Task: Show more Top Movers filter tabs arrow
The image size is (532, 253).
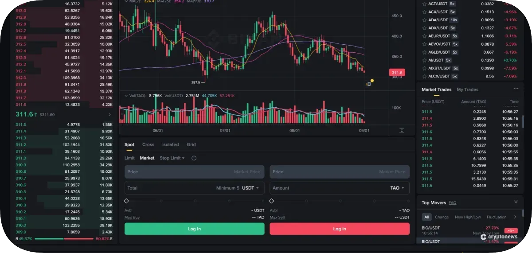Action: [x=515, y=217]
